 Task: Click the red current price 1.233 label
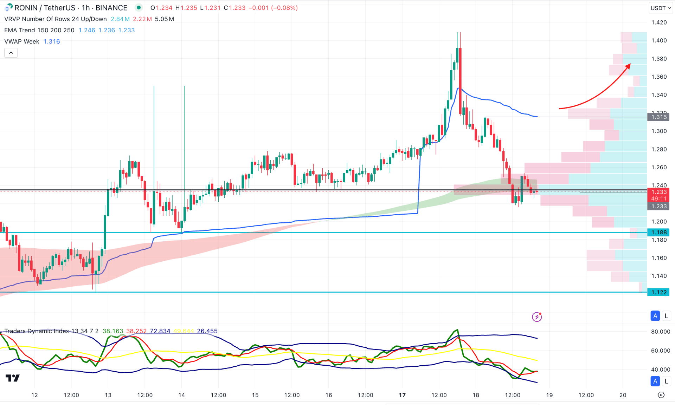coord(658,192)
